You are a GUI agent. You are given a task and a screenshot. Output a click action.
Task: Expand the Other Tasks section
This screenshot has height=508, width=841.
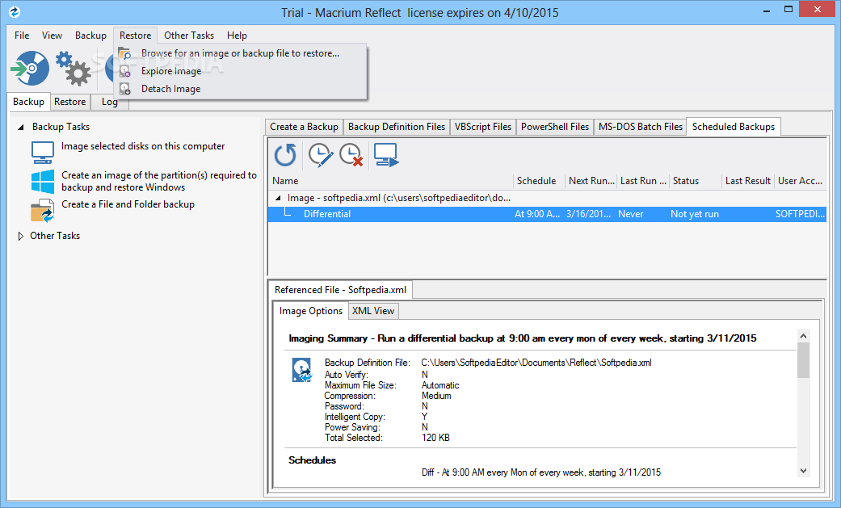21,236
